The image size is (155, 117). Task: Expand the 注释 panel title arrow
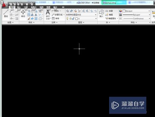point(57,22)
